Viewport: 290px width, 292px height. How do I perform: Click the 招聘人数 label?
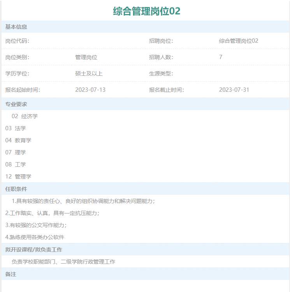[161, 57]
